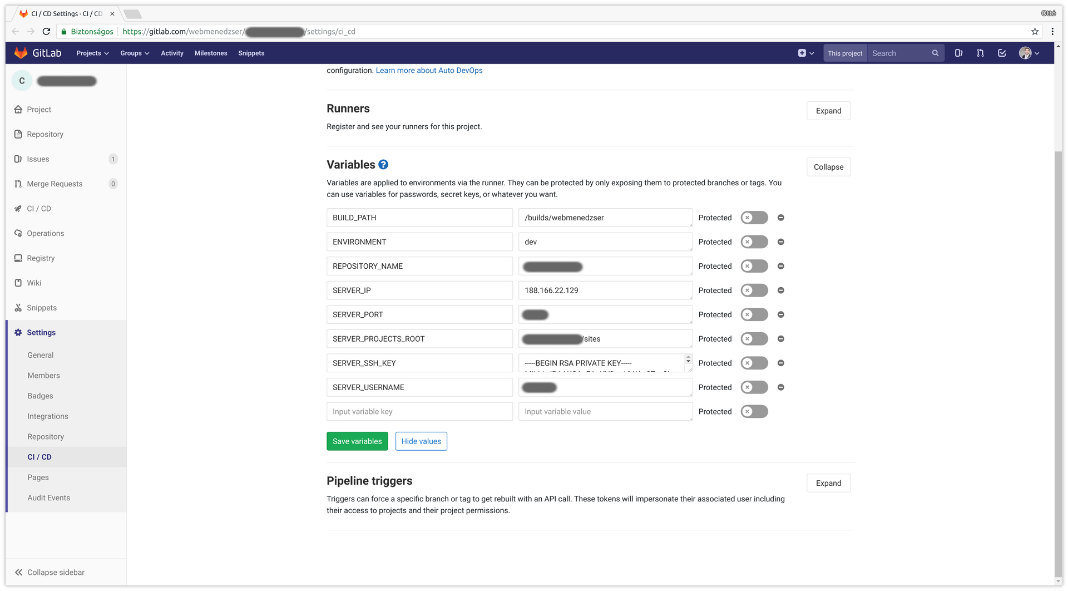Open Learn more about Auto DevOps link
1068x591 pixels.
click(x=429, y=71)
